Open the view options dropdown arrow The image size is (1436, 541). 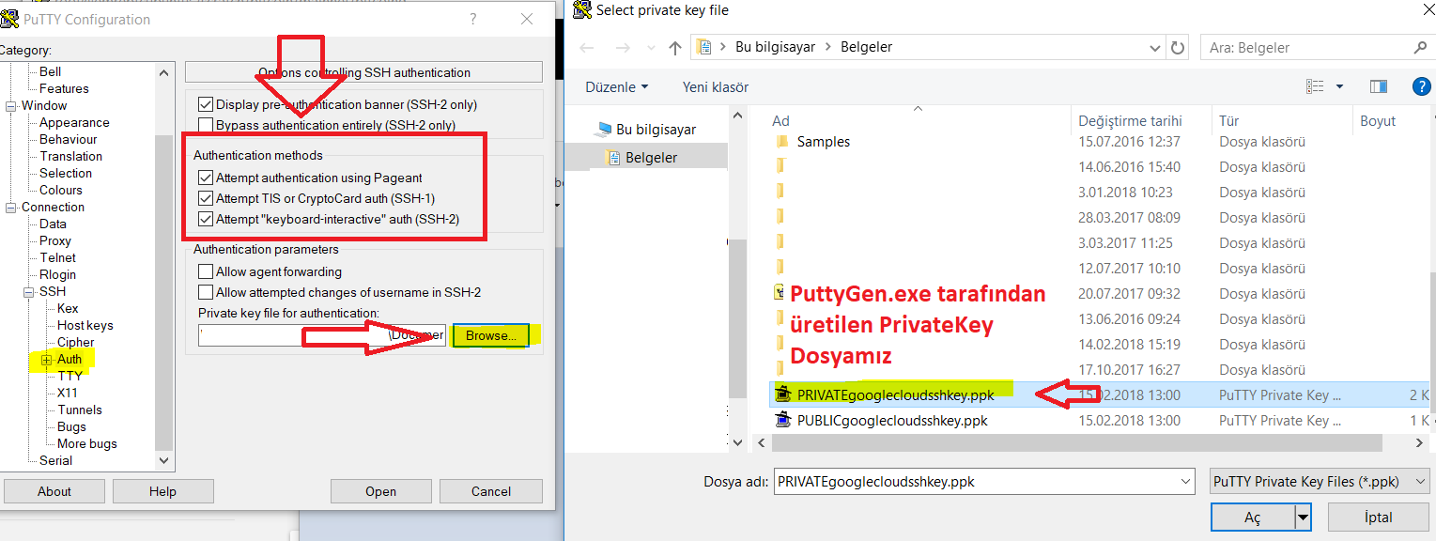(x=1339, y=86)
